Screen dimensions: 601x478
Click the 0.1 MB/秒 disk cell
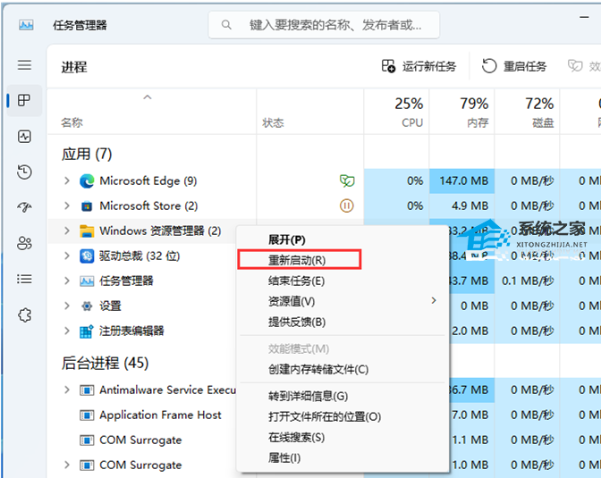(x=527, y=281)
